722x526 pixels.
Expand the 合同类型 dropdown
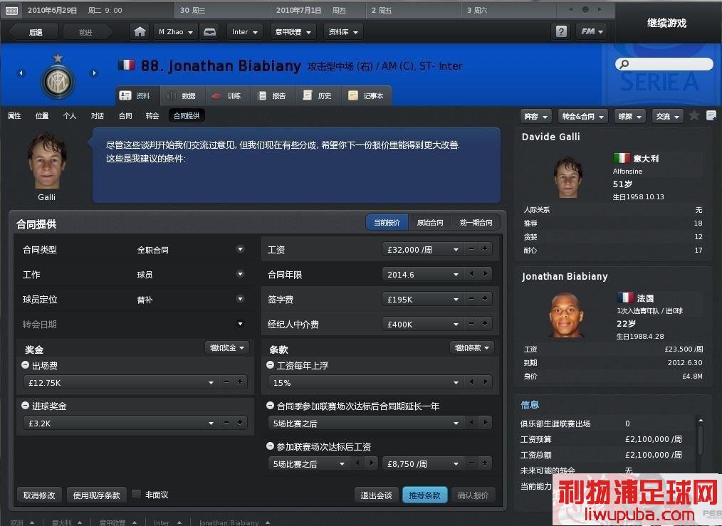[x=241, y=249]
